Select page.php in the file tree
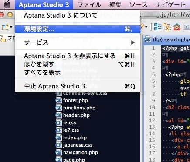Viewport: 190px width, 162px height. tap(74, 160)
